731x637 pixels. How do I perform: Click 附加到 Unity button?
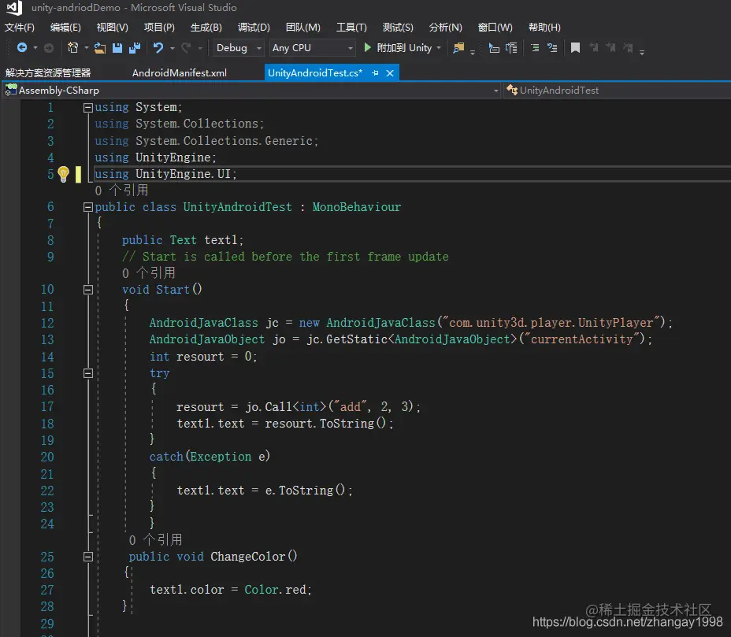coord(404,47)
